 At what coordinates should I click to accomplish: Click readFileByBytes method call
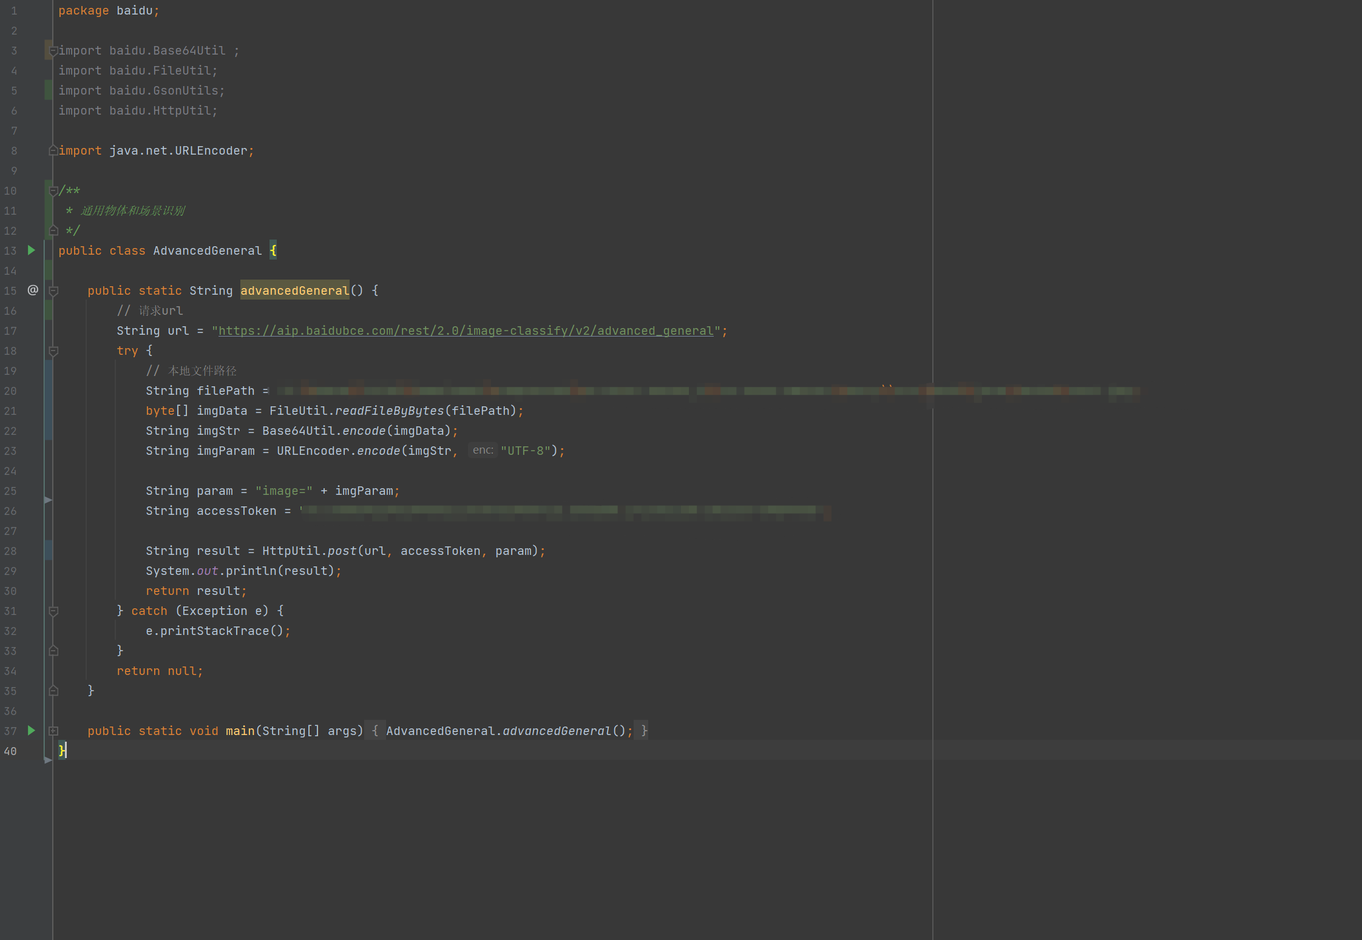389,411
